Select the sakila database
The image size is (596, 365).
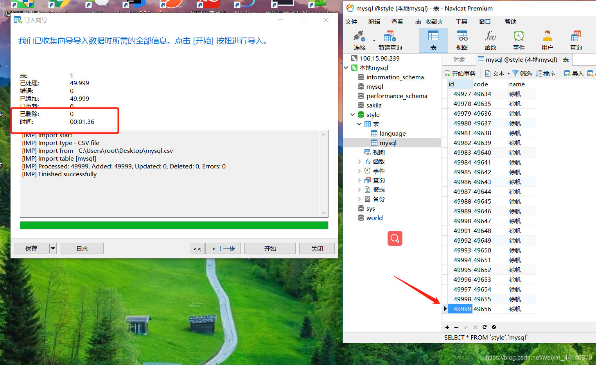(374, 105)
